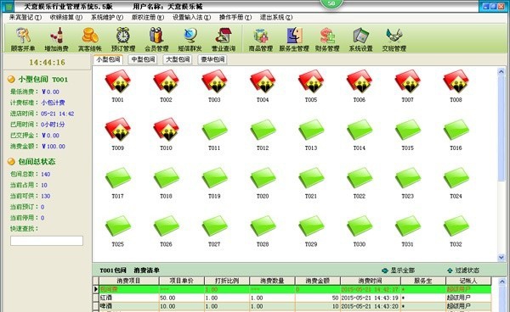Select occupied room T003

(x=214, y=86)
